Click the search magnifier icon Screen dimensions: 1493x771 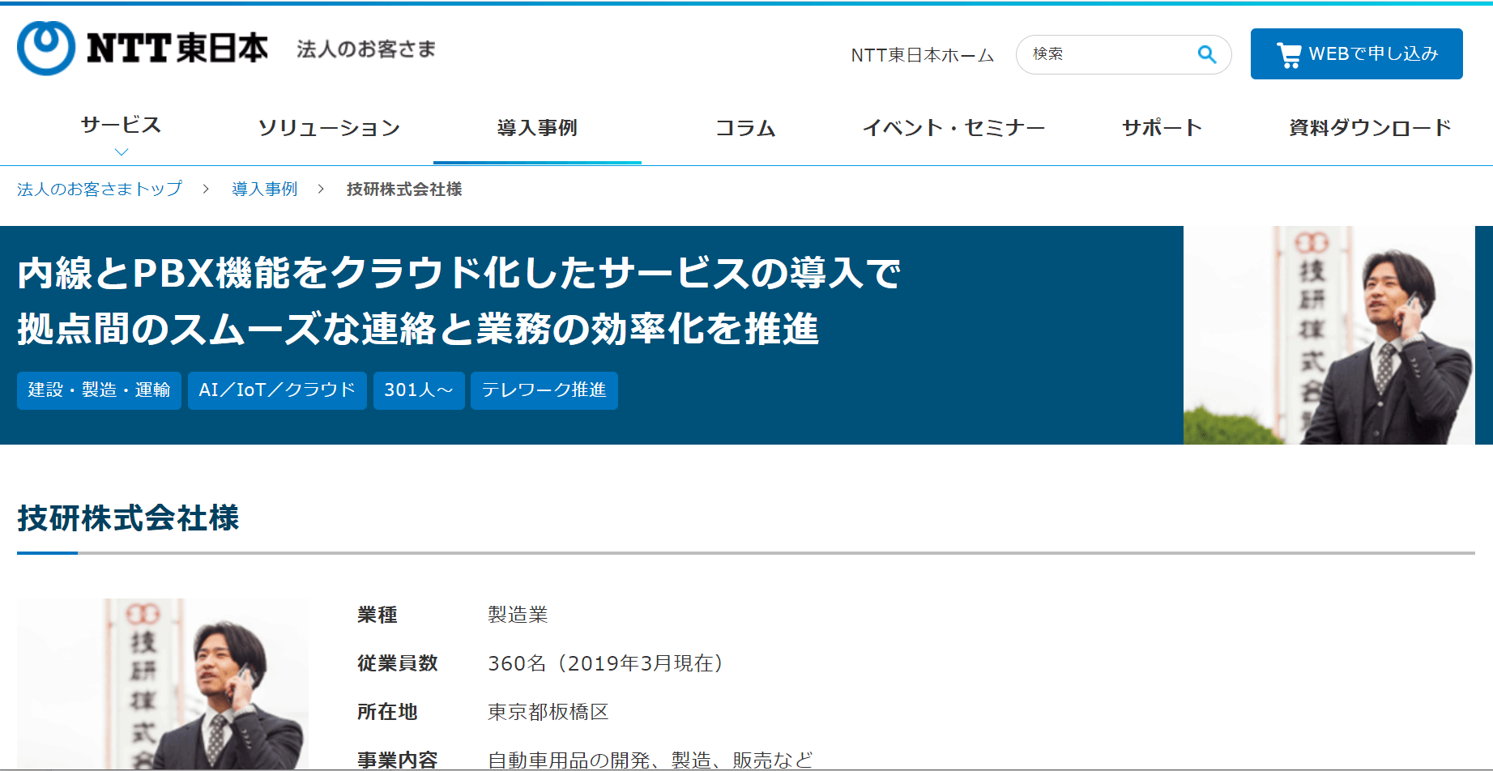point(1206,54)
